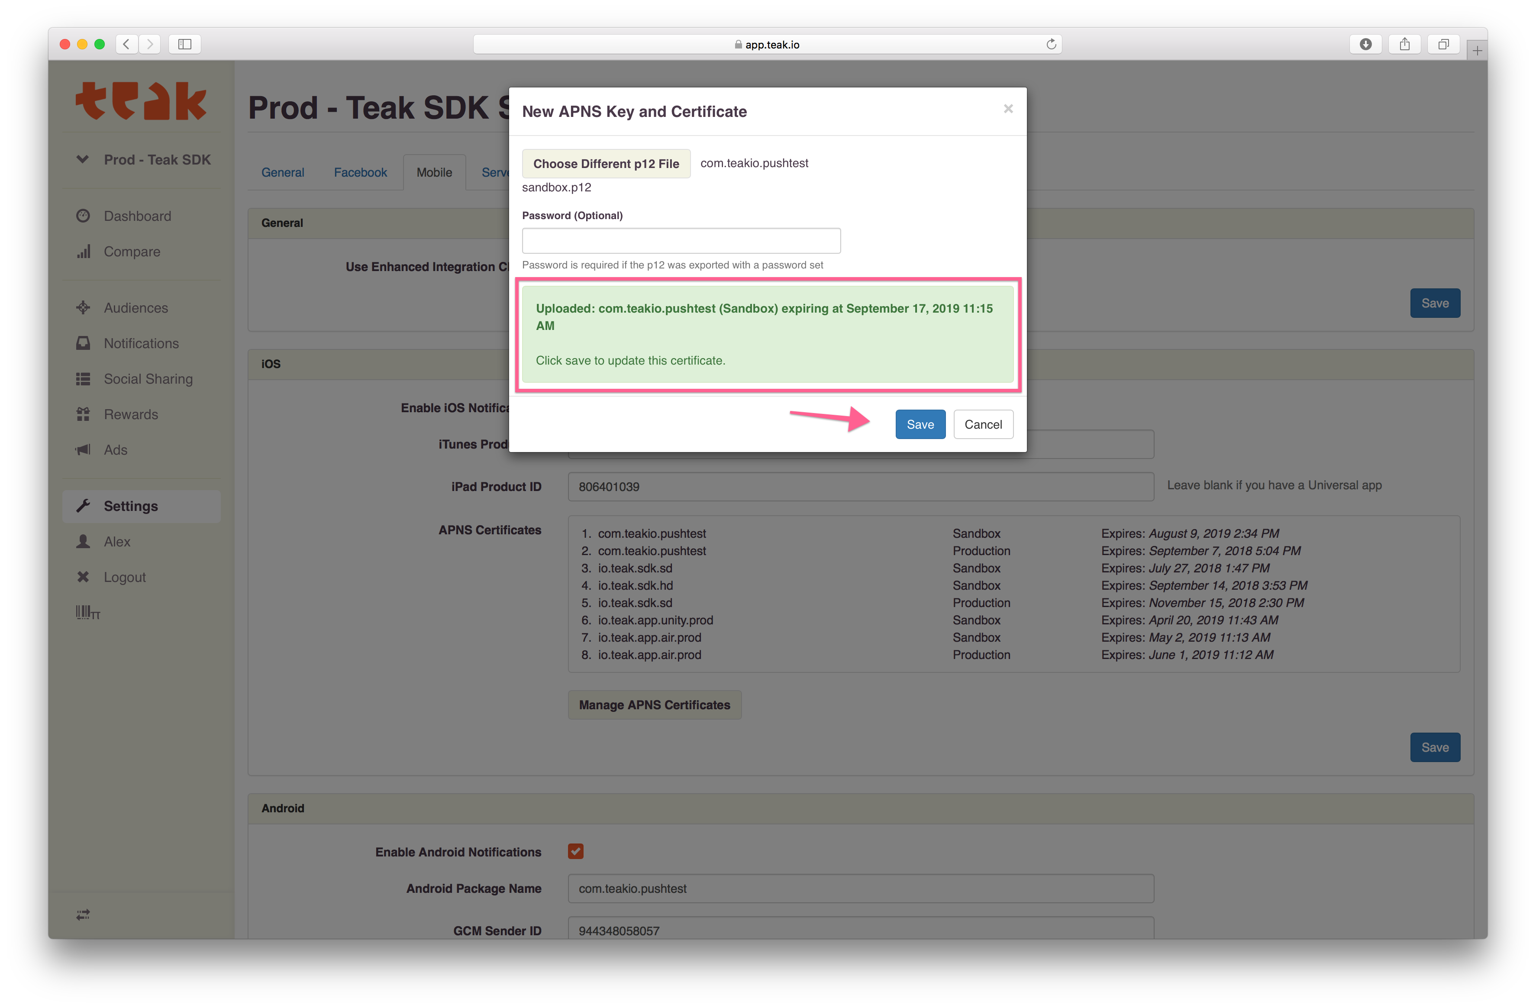The height and width of the screenshot is (1008, 1536).
Task: Click expiry date August 9, 2019 2:34 PM
Action: pos(1213,533)
